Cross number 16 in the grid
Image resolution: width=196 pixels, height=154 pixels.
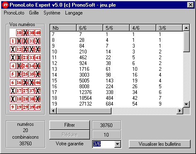pos(19,82)
